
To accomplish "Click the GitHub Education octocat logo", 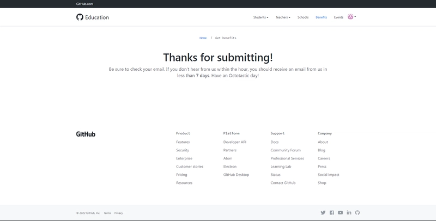I will (80, 17).
